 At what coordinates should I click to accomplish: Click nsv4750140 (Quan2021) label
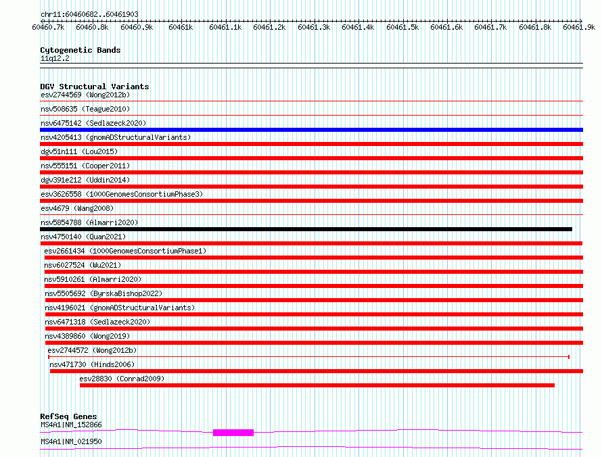pos(83,237)
